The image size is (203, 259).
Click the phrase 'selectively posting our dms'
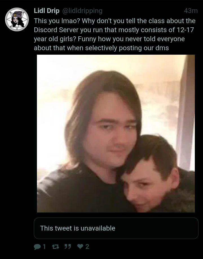[x=127, y=48]
